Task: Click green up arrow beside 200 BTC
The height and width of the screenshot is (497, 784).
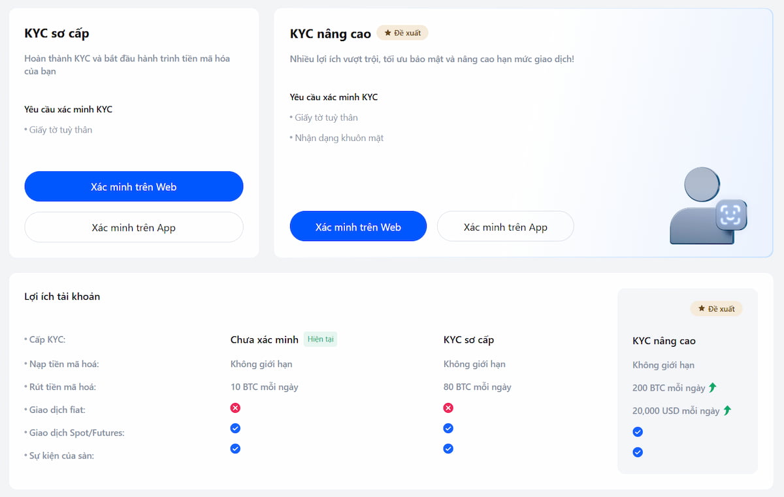Action: pos(713,387)
